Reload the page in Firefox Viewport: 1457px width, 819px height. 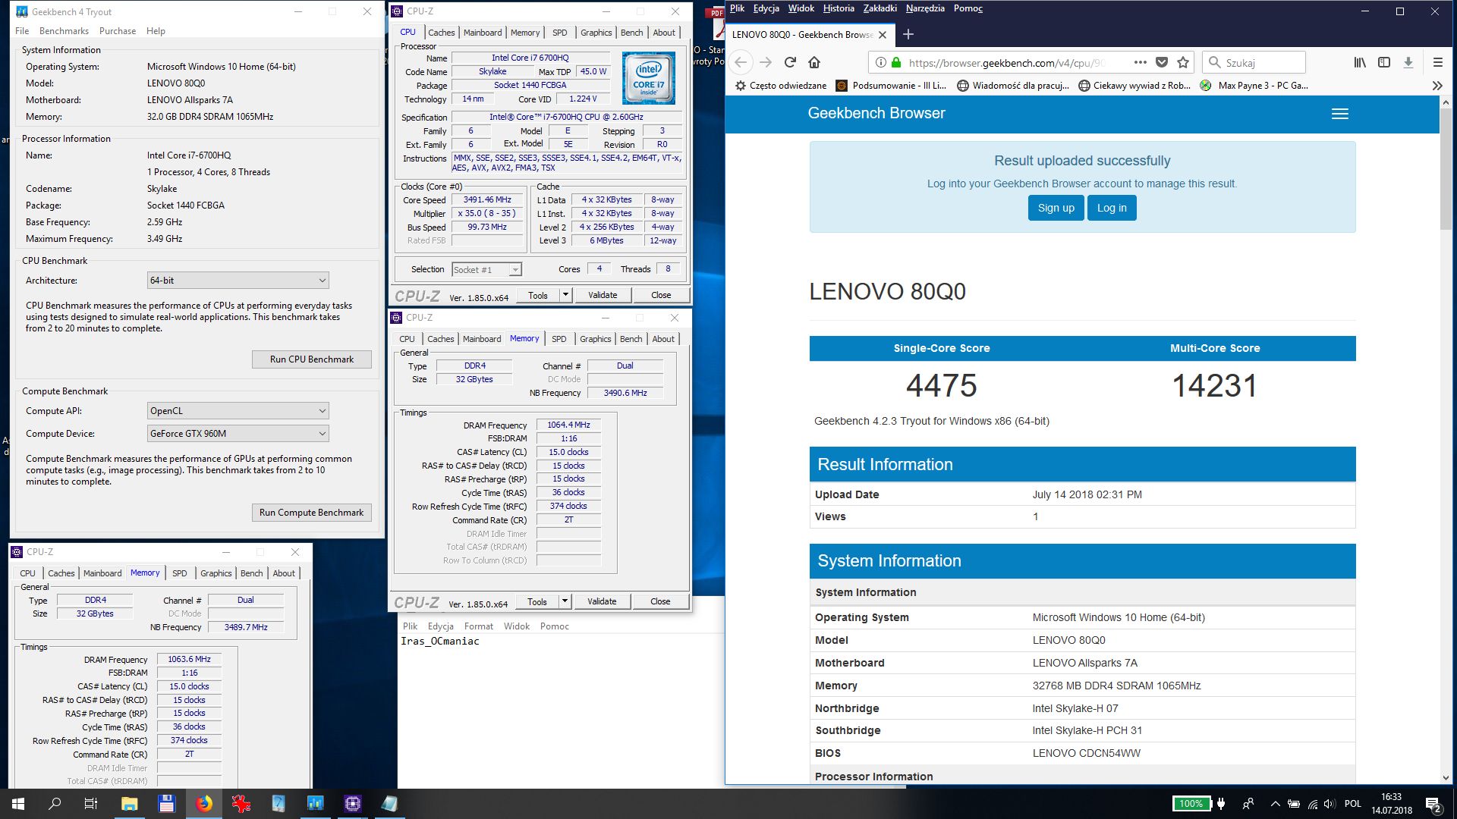[790, 62]
